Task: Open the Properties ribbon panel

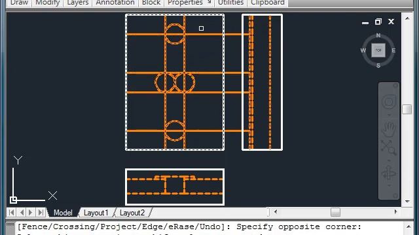Action: [x=185, y=3]
